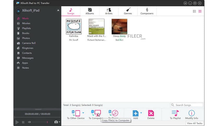Click the Xilisoft app icon in title bar
This screenshot has height=126, width=218.
tap(18, 3)
